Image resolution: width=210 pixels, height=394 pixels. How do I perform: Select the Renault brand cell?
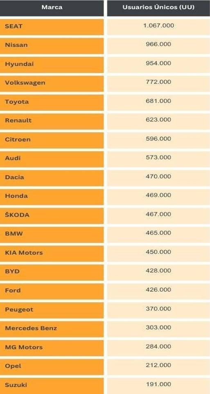[x=52, y=121]
